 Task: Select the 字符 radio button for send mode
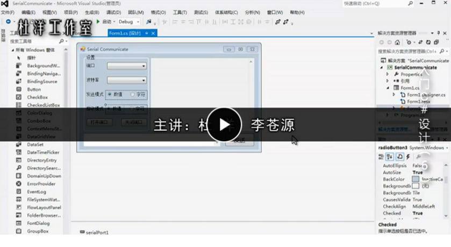(x=138, y=95)
